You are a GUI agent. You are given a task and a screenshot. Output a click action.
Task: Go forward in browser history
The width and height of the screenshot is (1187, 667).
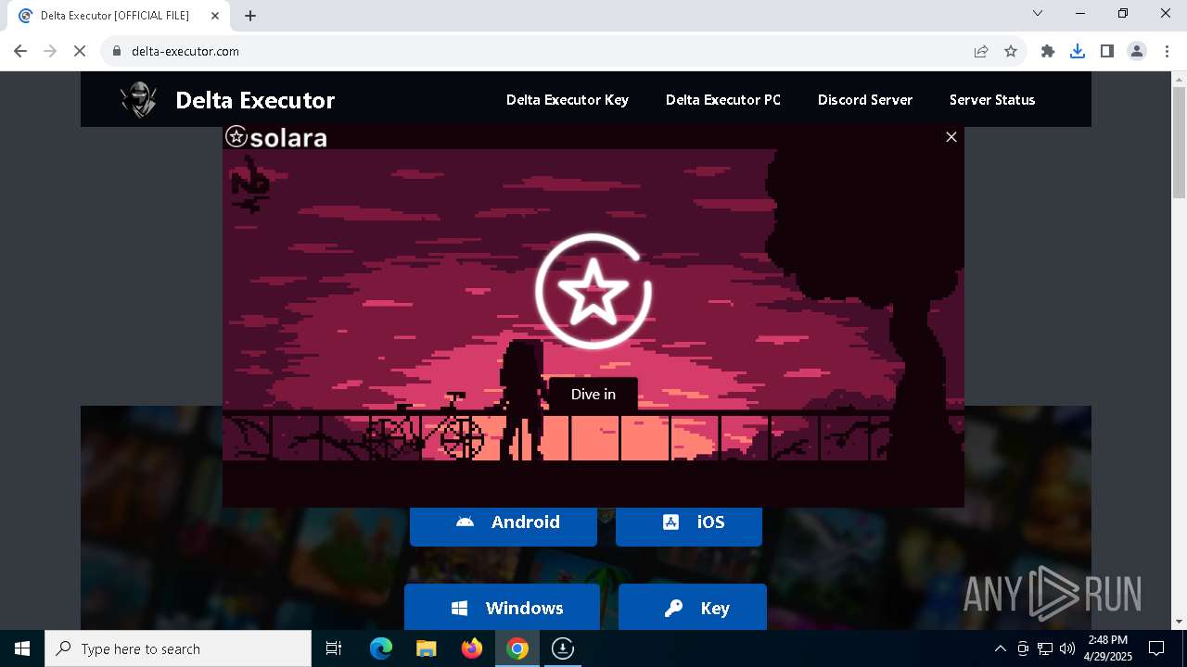[x=50, y=51]
